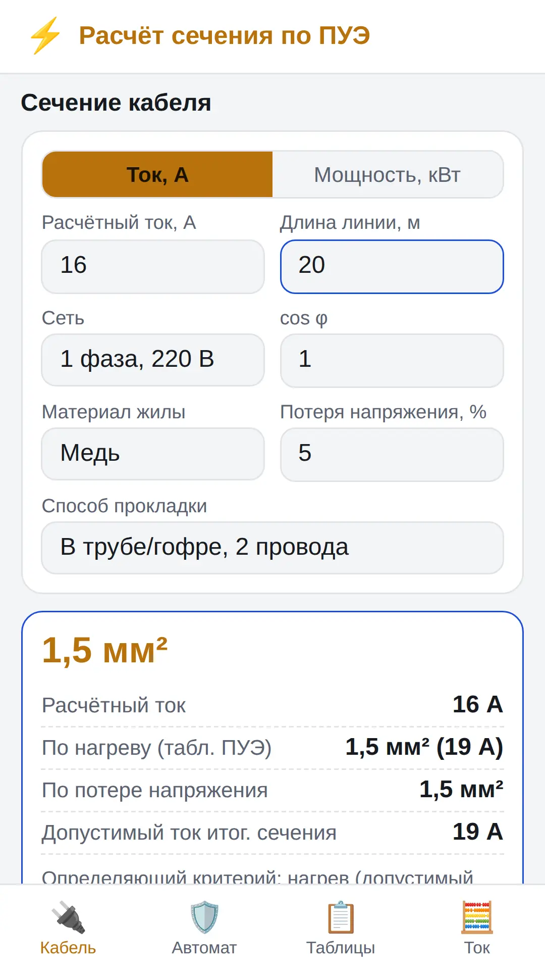The height and width of the screenshot is (970, 545).
Task: Focus the Расчётный ток field with 16
Action: (x=153, y=266)
